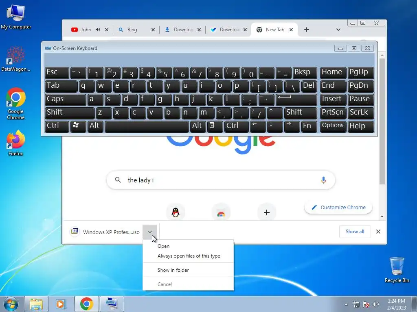This screenshot has height=312, width=417.
Task: Tap the Windows logo key on the keyboard
Action: click(x=78, y=126)
